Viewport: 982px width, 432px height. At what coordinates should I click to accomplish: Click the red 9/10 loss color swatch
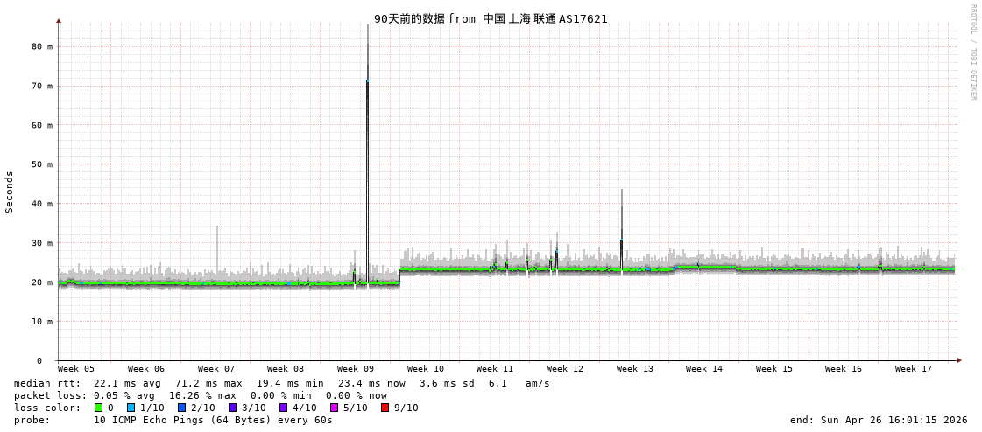pyautogui.click(x=385, y=408)
